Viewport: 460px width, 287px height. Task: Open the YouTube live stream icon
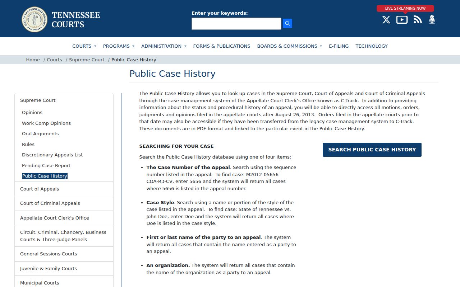pyautogui.click(x=402, y=20)
